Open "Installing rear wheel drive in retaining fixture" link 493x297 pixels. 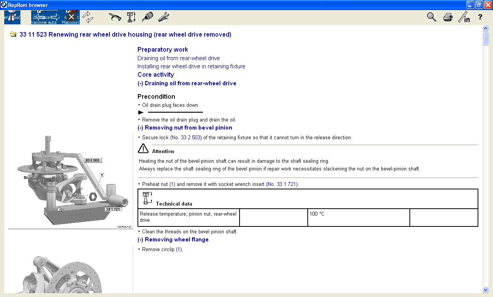point(191,66)
